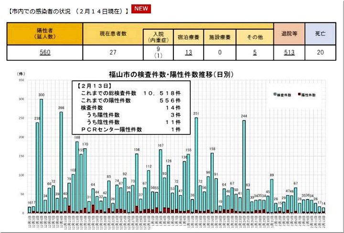
Task: Open the 513 discharged count link
Action: pyautogui.click(x=289, y=53)
